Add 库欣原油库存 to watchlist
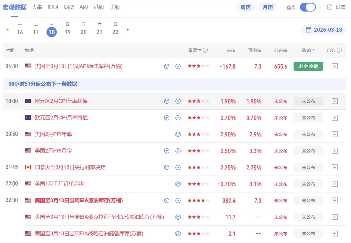 tap(335, 217)
